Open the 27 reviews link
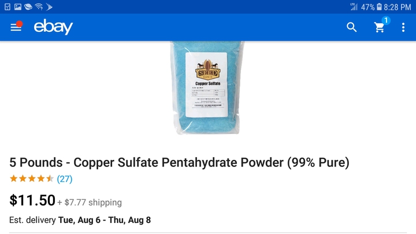 [65, 179]
